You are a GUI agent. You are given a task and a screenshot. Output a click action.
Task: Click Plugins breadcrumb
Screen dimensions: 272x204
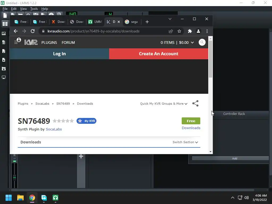tap(23, 104)
